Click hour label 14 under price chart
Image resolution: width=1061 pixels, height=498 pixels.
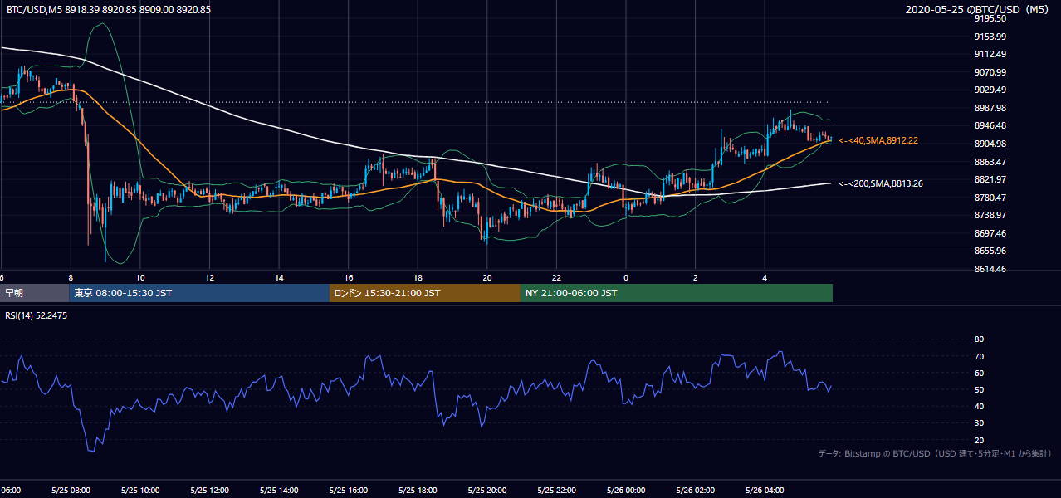[279, 277]
